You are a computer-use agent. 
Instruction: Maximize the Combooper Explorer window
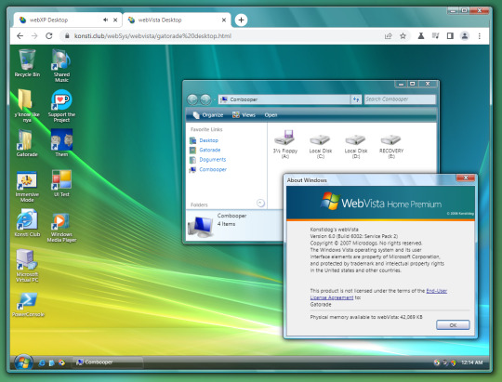point(413,84)
